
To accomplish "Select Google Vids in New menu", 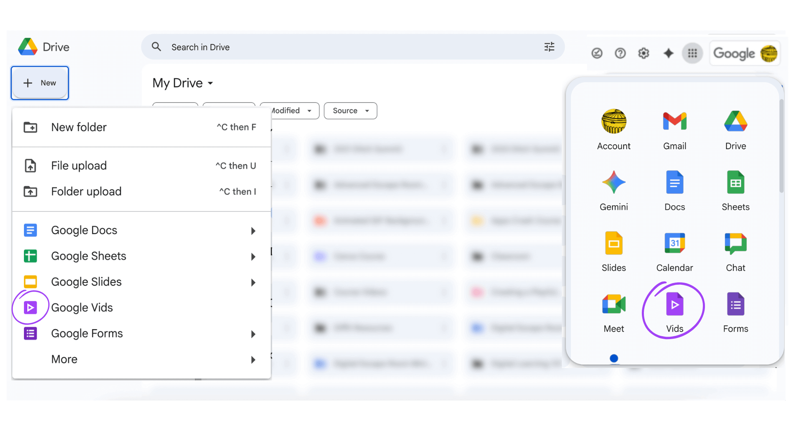I will point(82,308).
